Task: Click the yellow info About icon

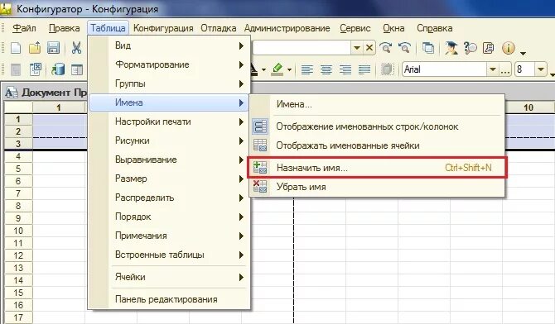Action: [x=509, y=48]
